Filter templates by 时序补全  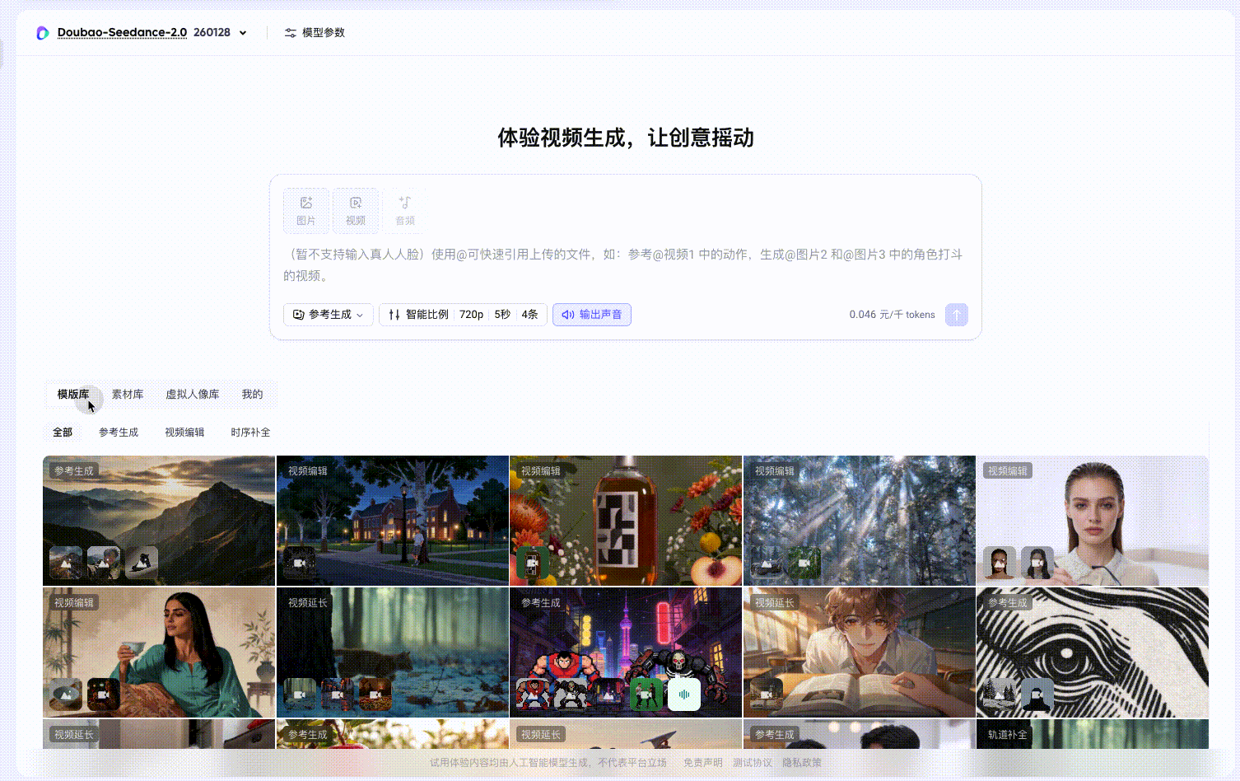(x=250, y=433)
